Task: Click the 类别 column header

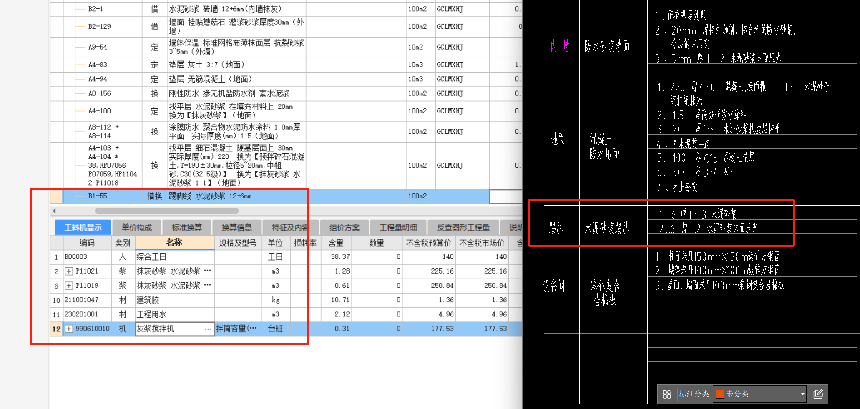Action: [x=123, y=243]
